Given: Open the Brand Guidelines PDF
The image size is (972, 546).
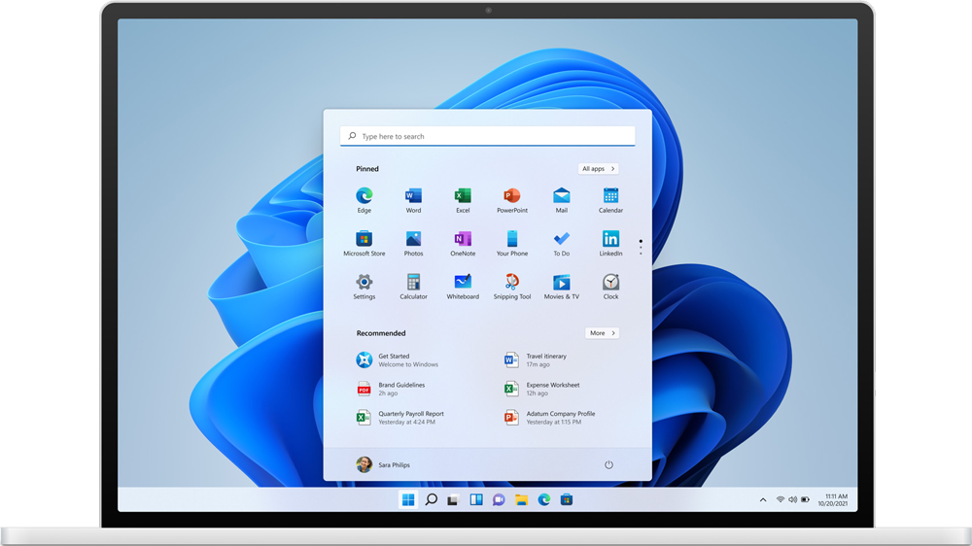Looking at the screenshot, I should pyautogui.click(x=391, y=389).
